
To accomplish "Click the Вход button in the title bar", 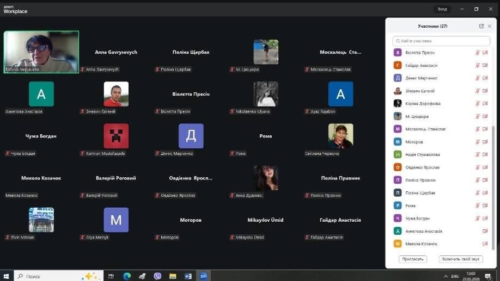I will [442, 9].
